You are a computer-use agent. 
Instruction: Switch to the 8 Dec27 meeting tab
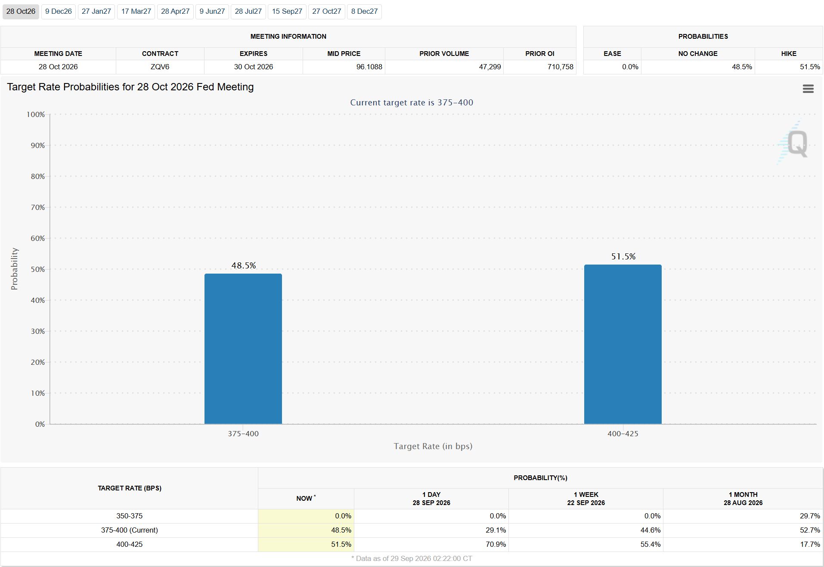click(364, 12)
